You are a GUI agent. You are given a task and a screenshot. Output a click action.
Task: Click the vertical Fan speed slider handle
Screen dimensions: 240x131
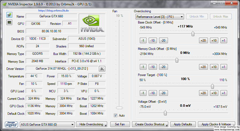tap(119, 108)
